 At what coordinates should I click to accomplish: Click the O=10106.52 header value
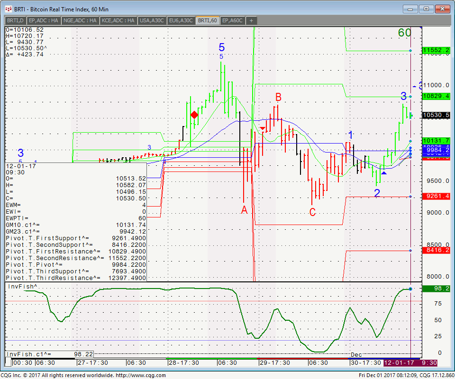point(25,30)
